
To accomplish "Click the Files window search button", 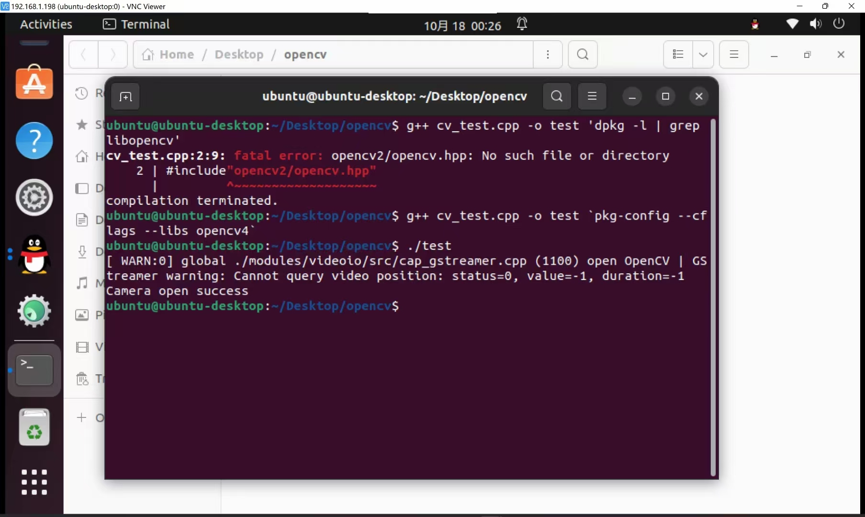I will pyautogui.click(x=583, y=55).
